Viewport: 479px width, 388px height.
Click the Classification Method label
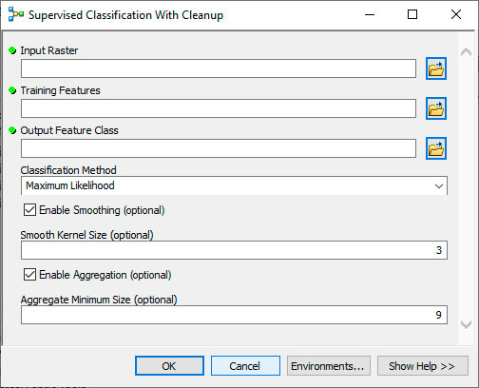(x=68, y=170)
